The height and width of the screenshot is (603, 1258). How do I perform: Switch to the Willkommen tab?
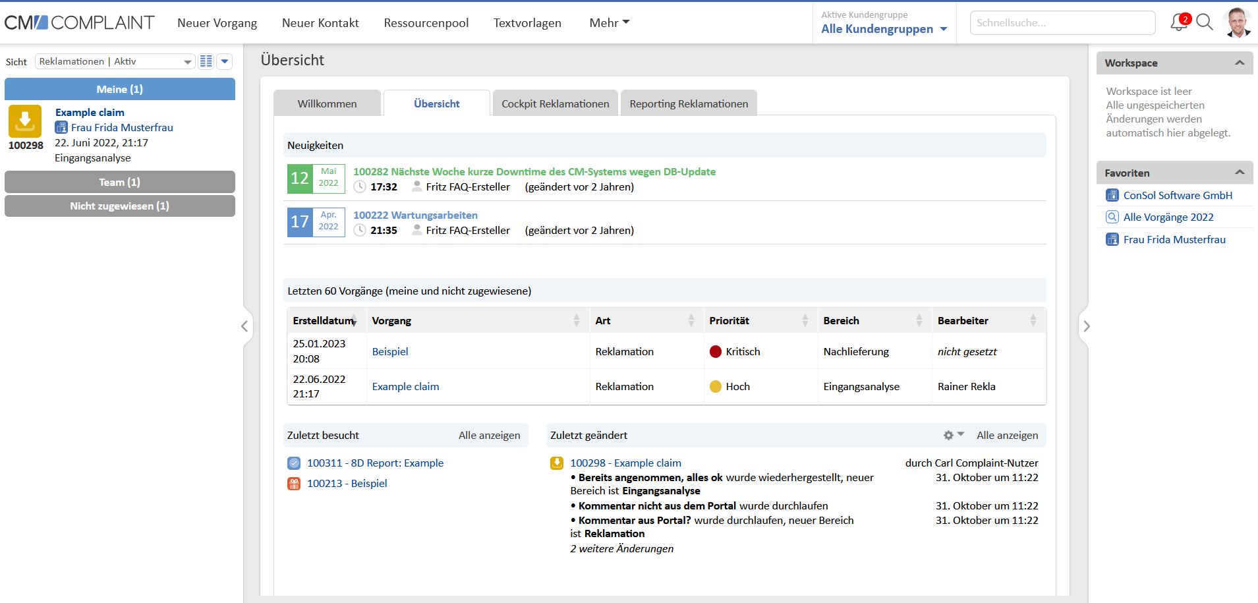tap(328, 103)
